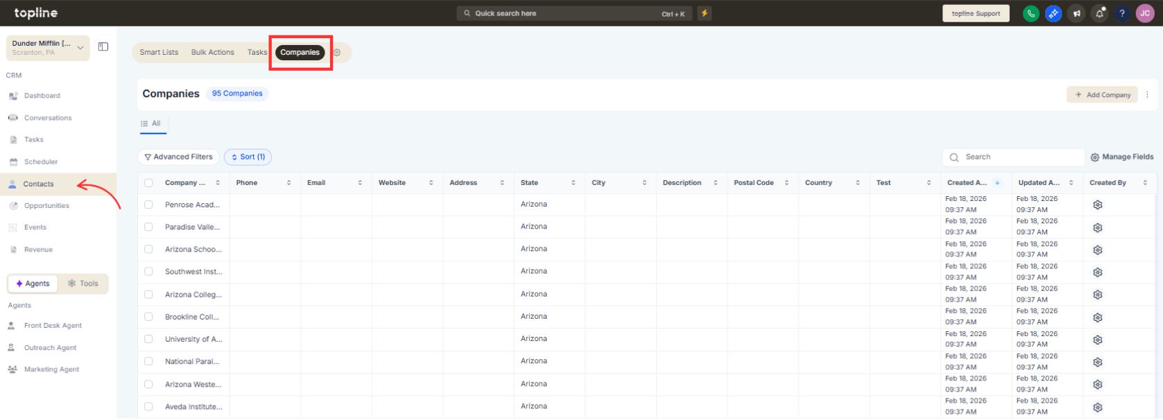Go to Conversations in the sidebar
Screen dimensions: 1163x420
click(x=48, y=118)
